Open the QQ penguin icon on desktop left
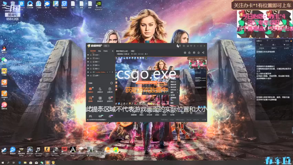The height and width of the screenshot is (165, 293). (x=4, y=50)
